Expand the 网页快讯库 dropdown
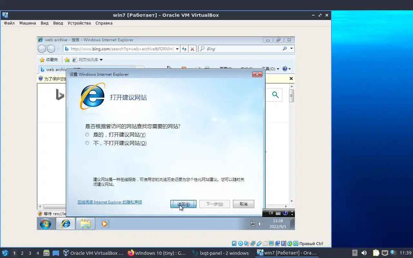Screen dimensions: 413x258 tap(101, 60)
